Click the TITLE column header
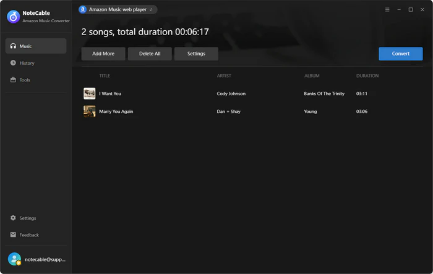Image resolution: width=433 pixels, height=274 pixels. tap(105, 76)
